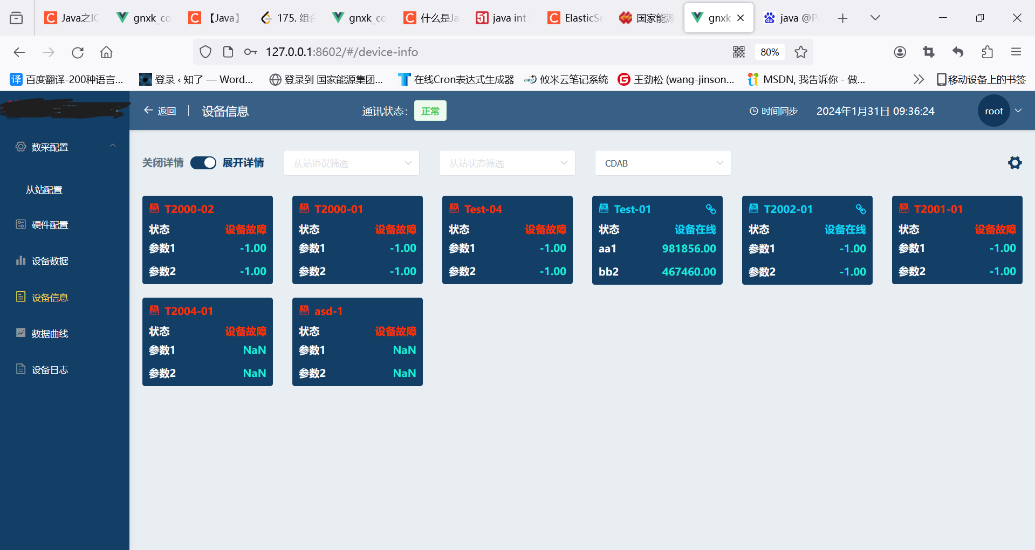The height and width of the screenshot is (550, 1035).
Task: Bookmark this page with the star icon
Action: pos(801,52)
